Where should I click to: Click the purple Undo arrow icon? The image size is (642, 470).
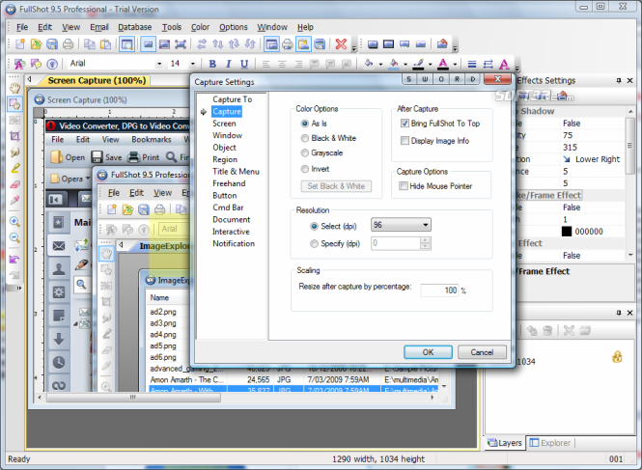14,260
